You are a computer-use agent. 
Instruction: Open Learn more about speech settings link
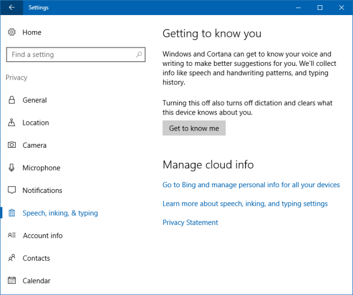[245, 204]
